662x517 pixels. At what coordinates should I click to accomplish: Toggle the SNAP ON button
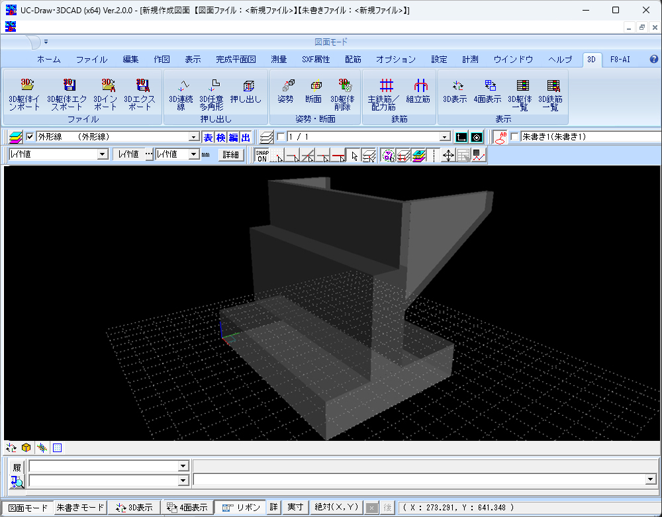coord(262,156)
